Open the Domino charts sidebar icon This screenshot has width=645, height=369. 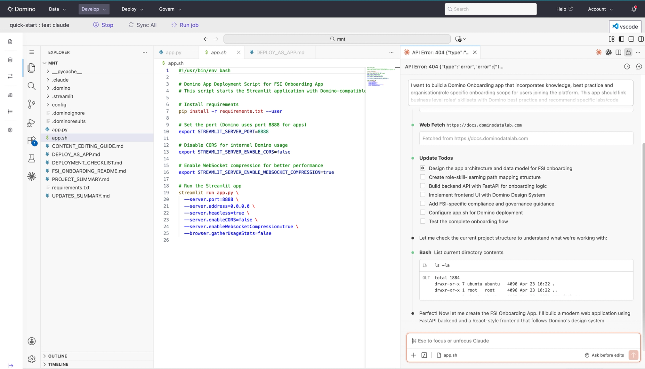10,95
